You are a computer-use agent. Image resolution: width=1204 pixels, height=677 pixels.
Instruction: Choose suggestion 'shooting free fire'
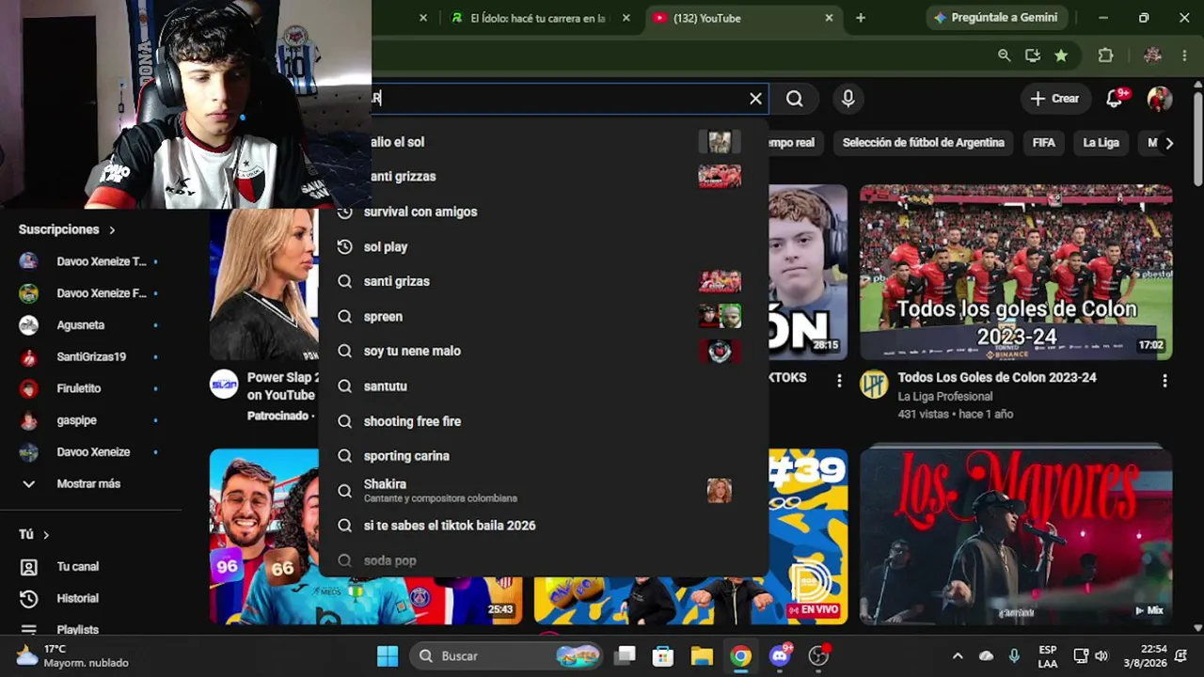point(544,421)
